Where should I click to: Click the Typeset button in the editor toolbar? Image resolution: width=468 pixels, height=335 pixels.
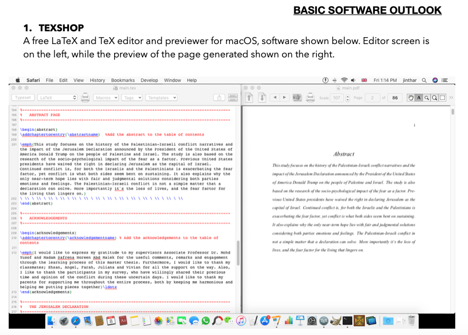(23, 97)
